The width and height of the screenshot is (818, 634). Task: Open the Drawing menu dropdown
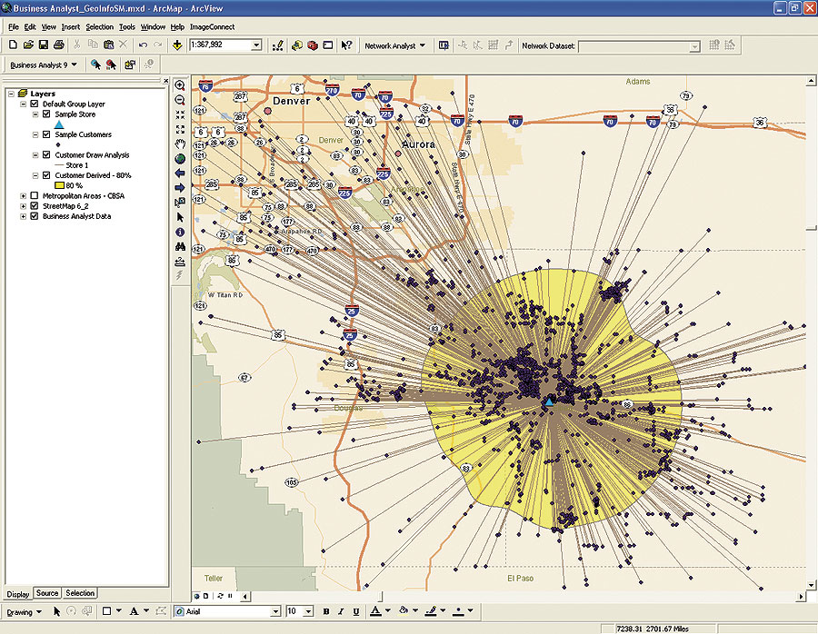point(24,612)
